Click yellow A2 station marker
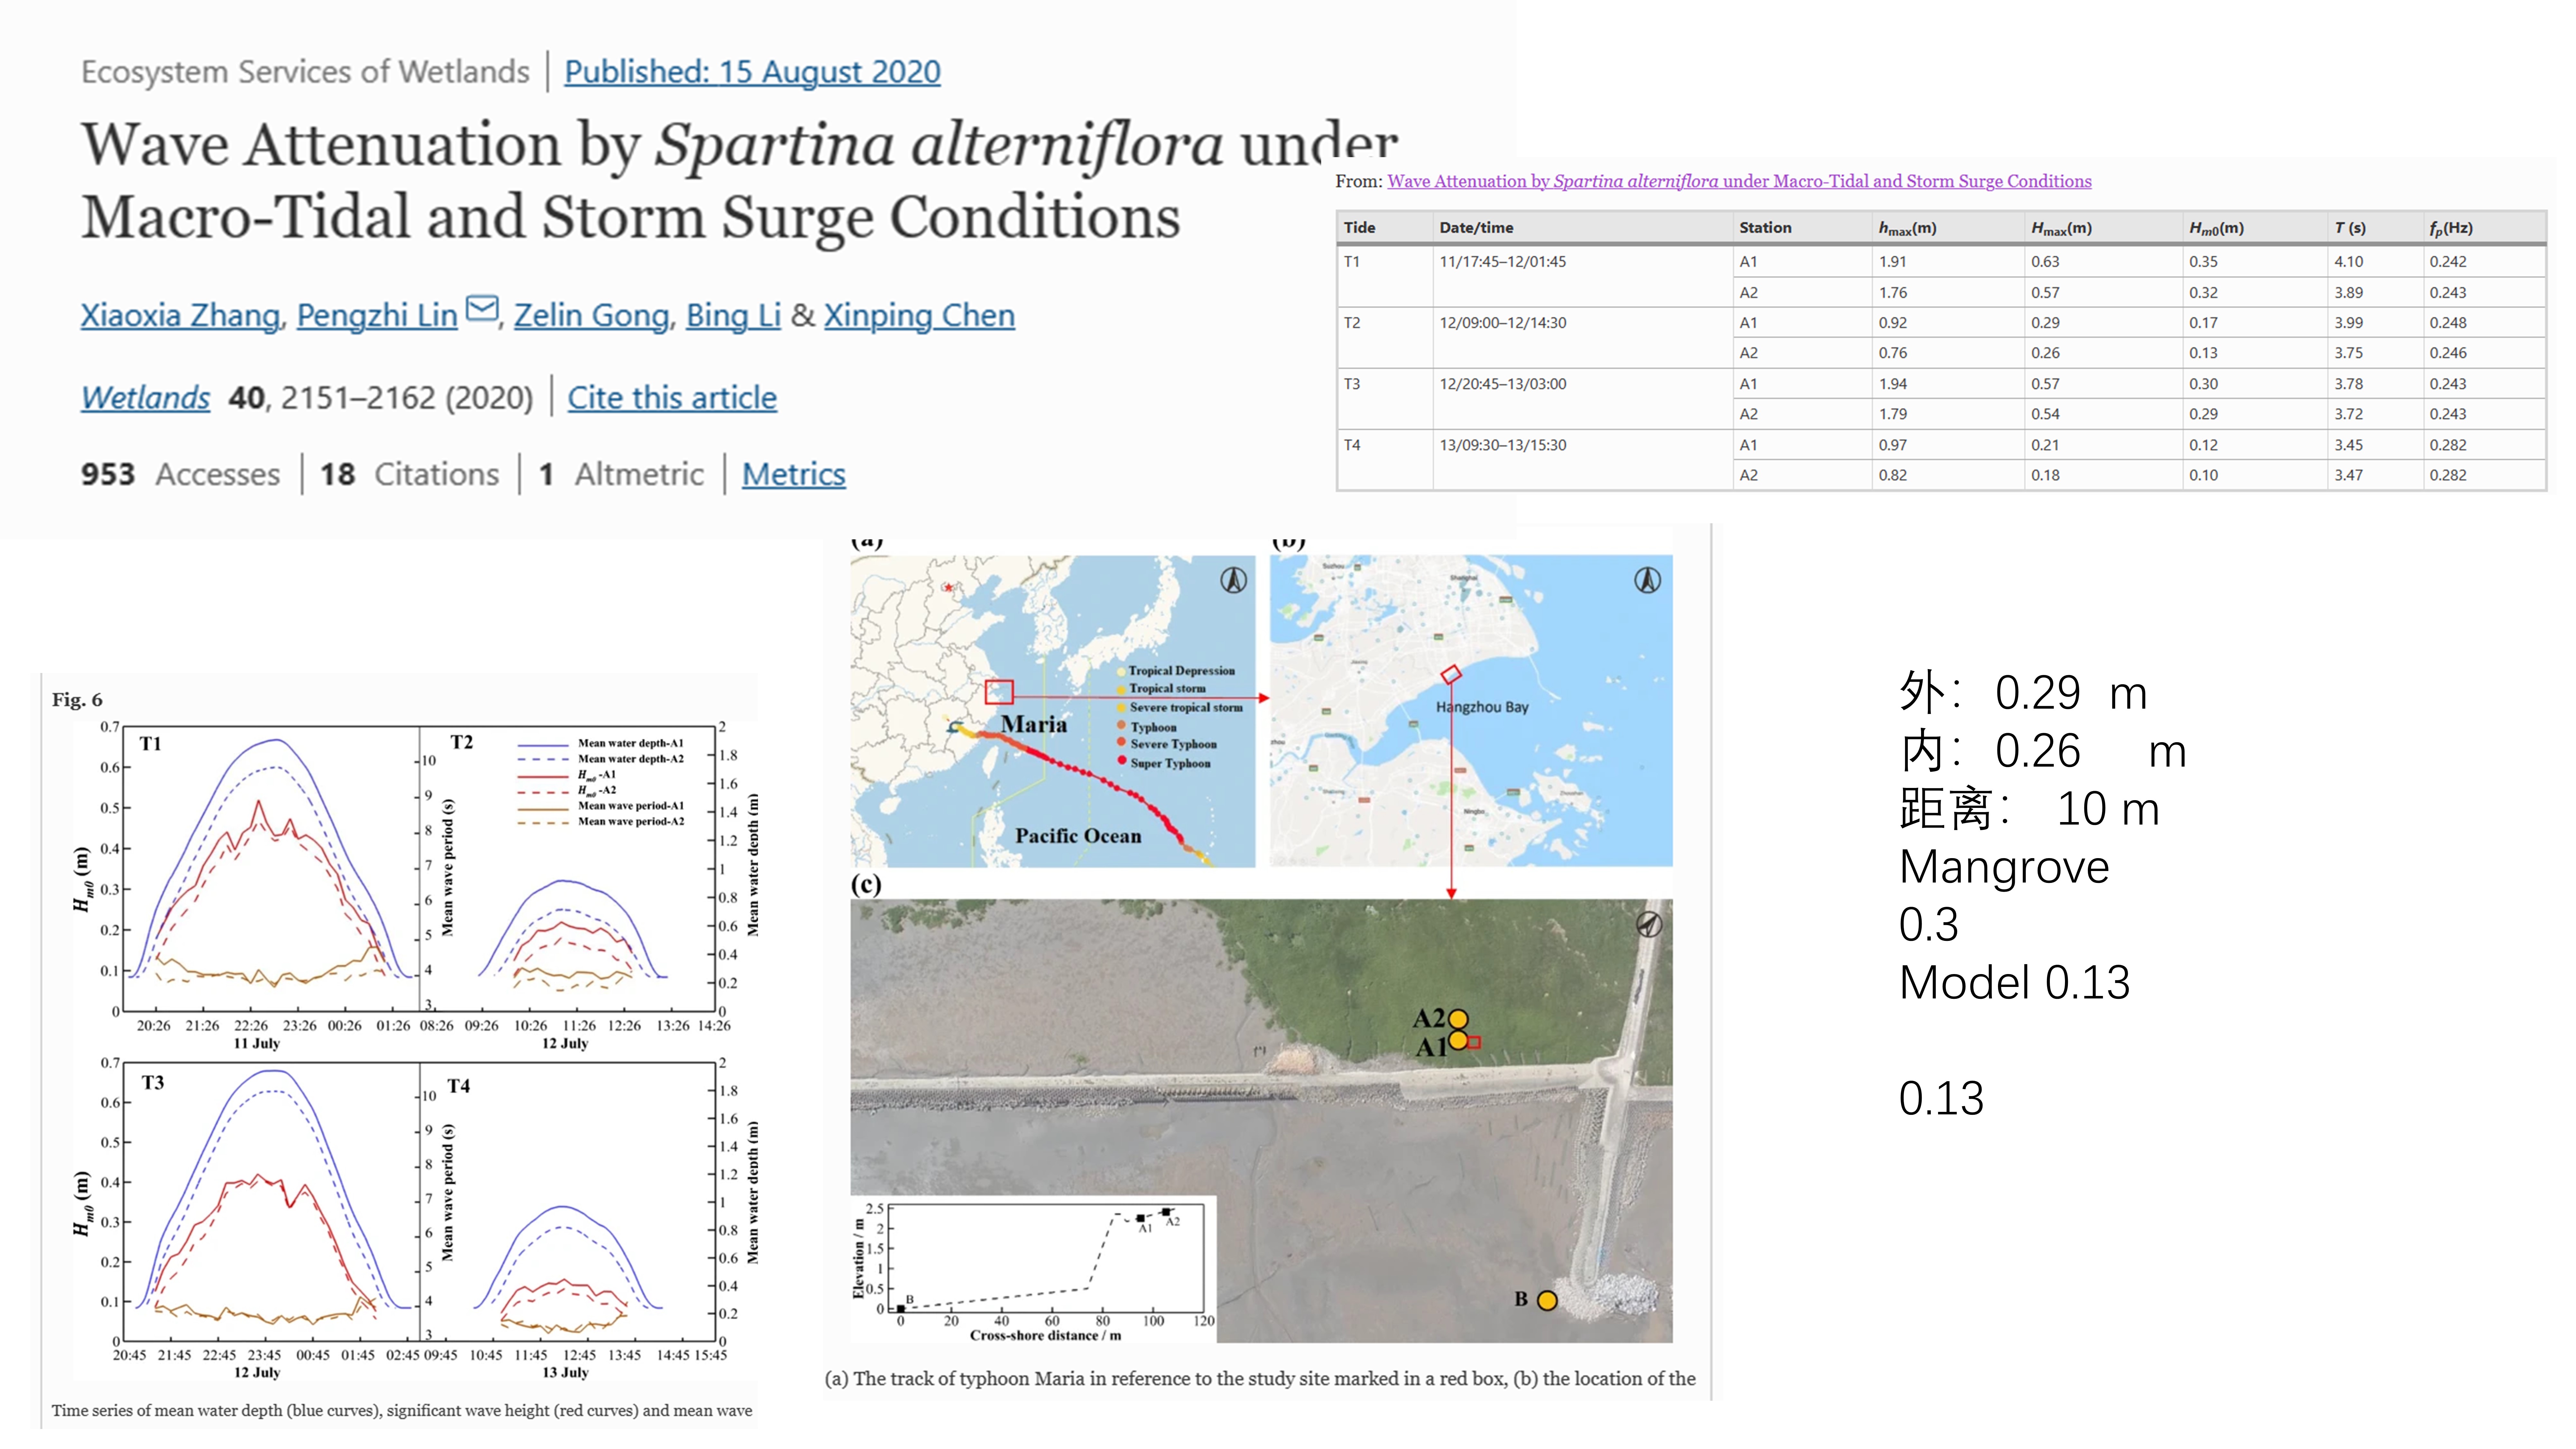The height and width of the screenshot is (1449, 2576). click(1458, 1019)
